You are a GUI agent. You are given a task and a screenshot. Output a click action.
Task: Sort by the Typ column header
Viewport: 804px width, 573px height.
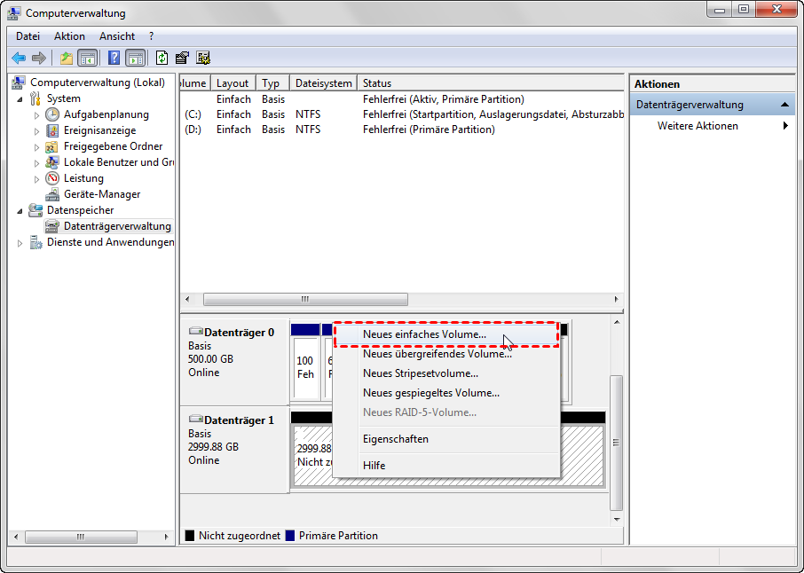pyautogui.click(x=272, y=83)
